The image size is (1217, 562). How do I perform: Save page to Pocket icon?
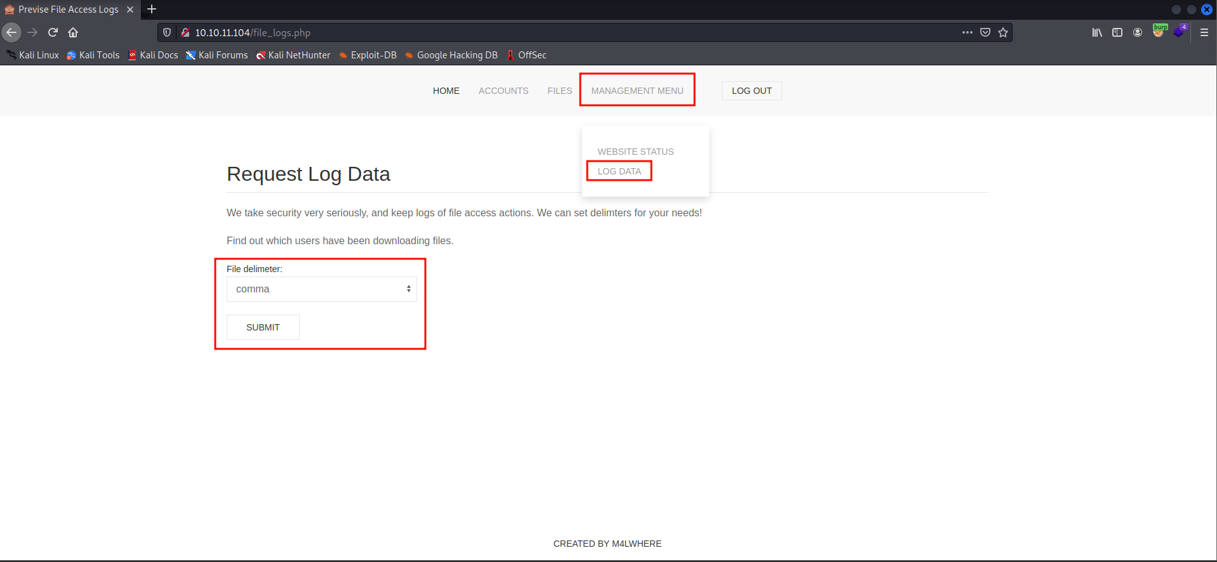point(985,32)
